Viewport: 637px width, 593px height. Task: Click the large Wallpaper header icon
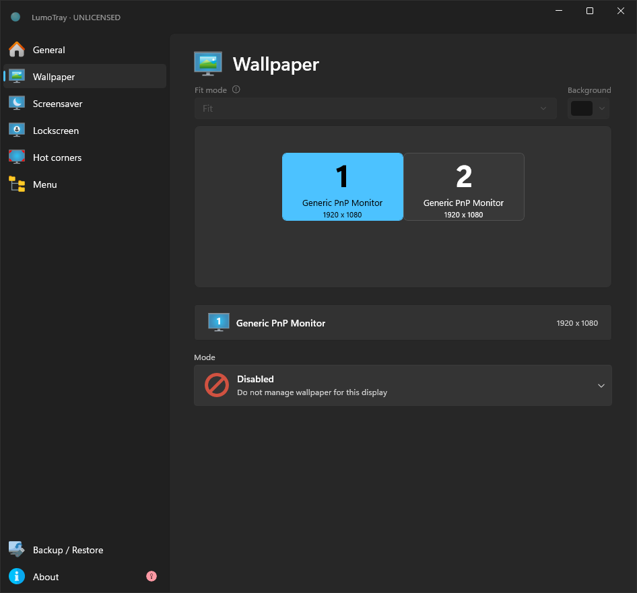click(208, 63)
